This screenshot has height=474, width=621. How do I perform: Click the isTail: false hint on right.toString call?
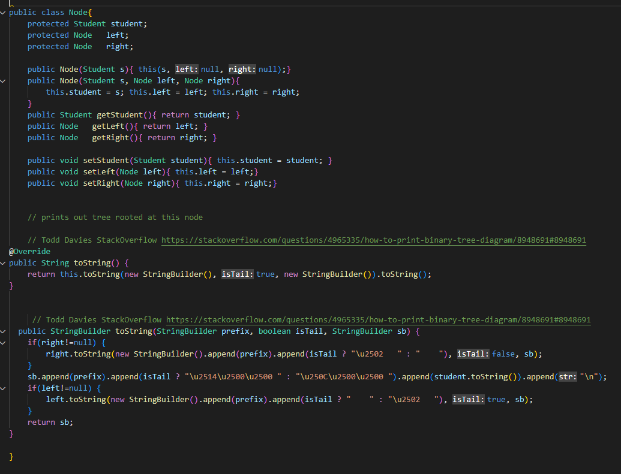coord(473,354)
